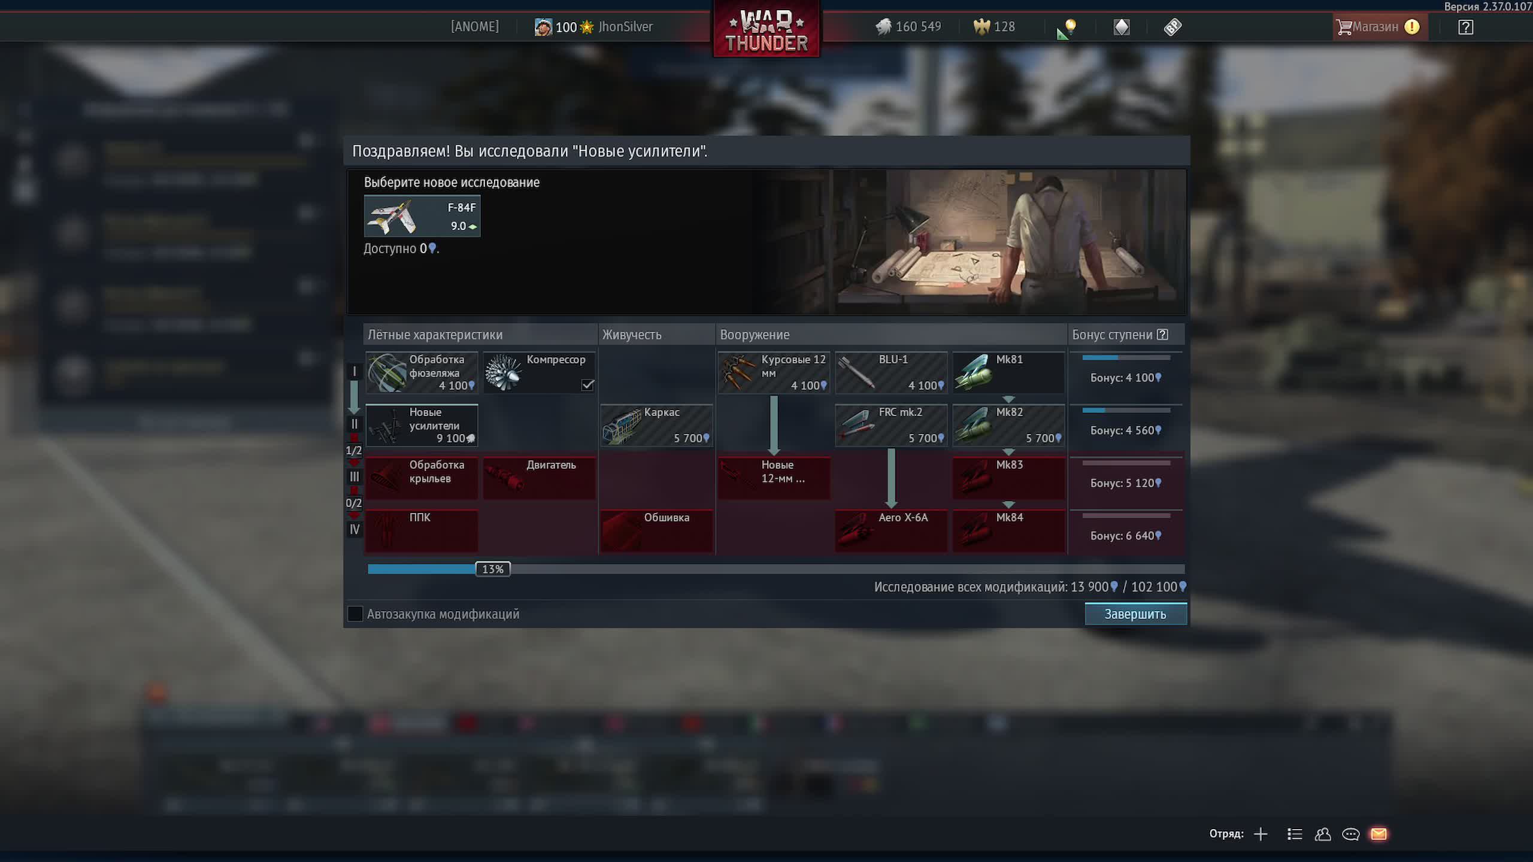Select the Курсовые 12 мм modification
1533x862 pixels.
click(774, 372)
